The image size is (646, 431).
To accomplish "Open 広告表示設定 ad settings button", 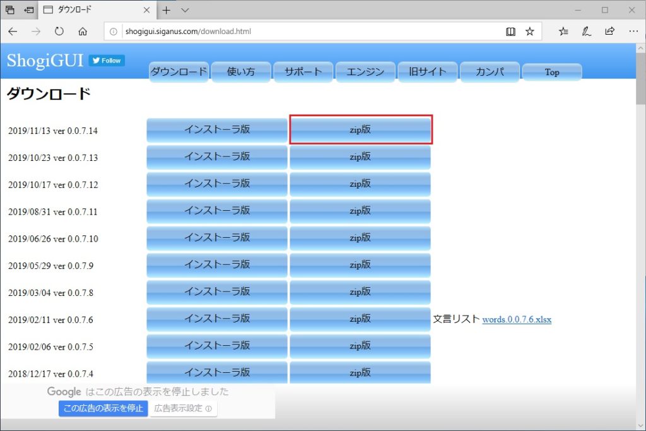I will click(x=183, y=408).
